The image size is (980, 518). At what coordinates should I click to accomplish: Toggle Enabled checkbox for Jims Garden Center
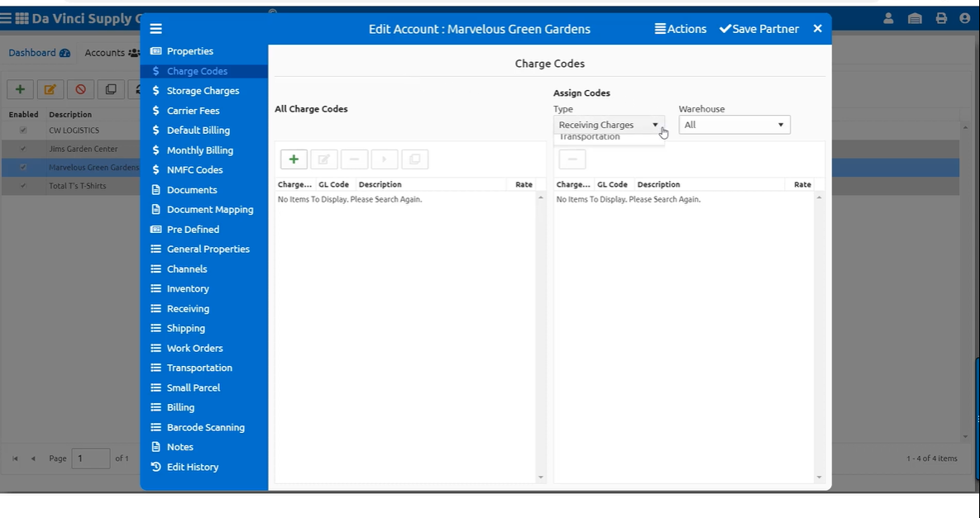tap(23, 150)
